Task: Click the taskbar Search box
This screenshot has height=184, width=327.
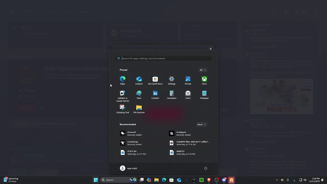Action: 119,180
